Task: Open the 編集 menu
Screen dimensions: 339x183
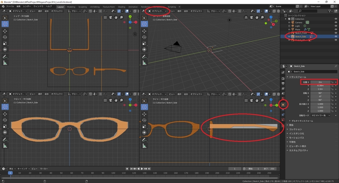Action: 18,6
